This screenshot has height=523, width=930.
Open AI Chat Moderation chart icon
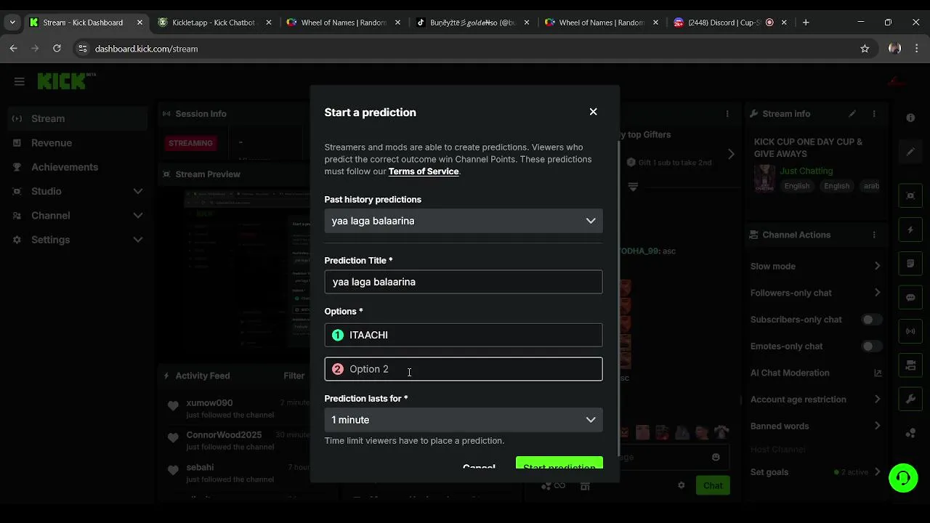pyautogui.click(x=878, y=373)
